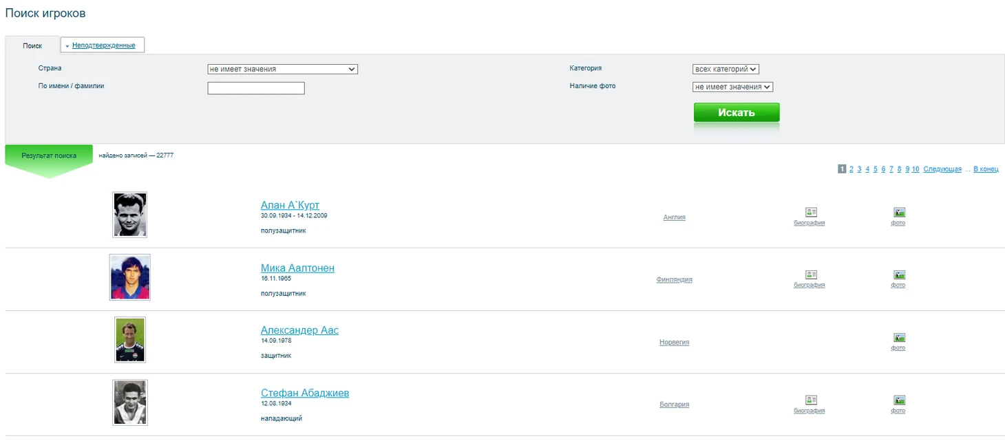Open photo icon for Алан А`Курт

[899, 213]
